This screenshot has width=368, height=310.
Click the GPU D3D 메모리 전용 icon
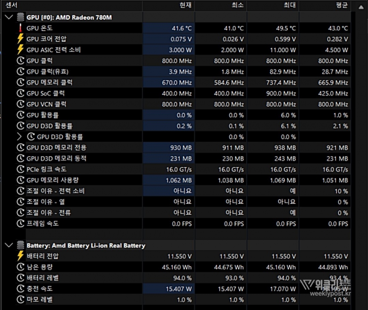[20, 148]
